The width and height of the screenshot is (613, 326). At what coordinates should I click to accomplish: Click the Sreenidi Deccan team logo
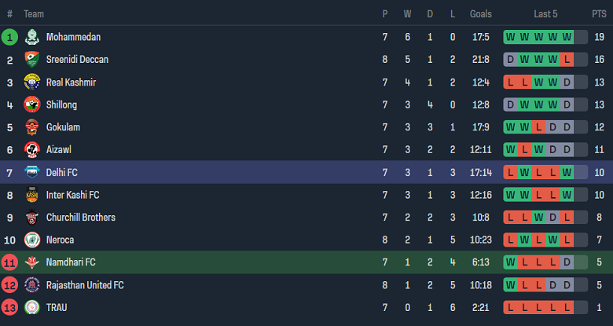coord(32,60)
